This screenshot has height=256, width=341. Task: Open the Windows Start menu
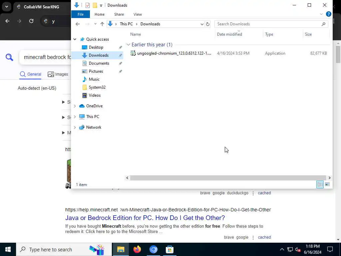pyautogui.click(x=8, y=249)
